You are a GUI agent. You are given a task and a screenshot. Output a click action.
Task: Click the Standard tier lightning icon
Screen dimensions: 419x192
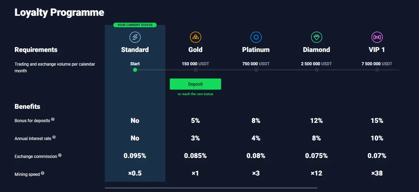[135, 37]
